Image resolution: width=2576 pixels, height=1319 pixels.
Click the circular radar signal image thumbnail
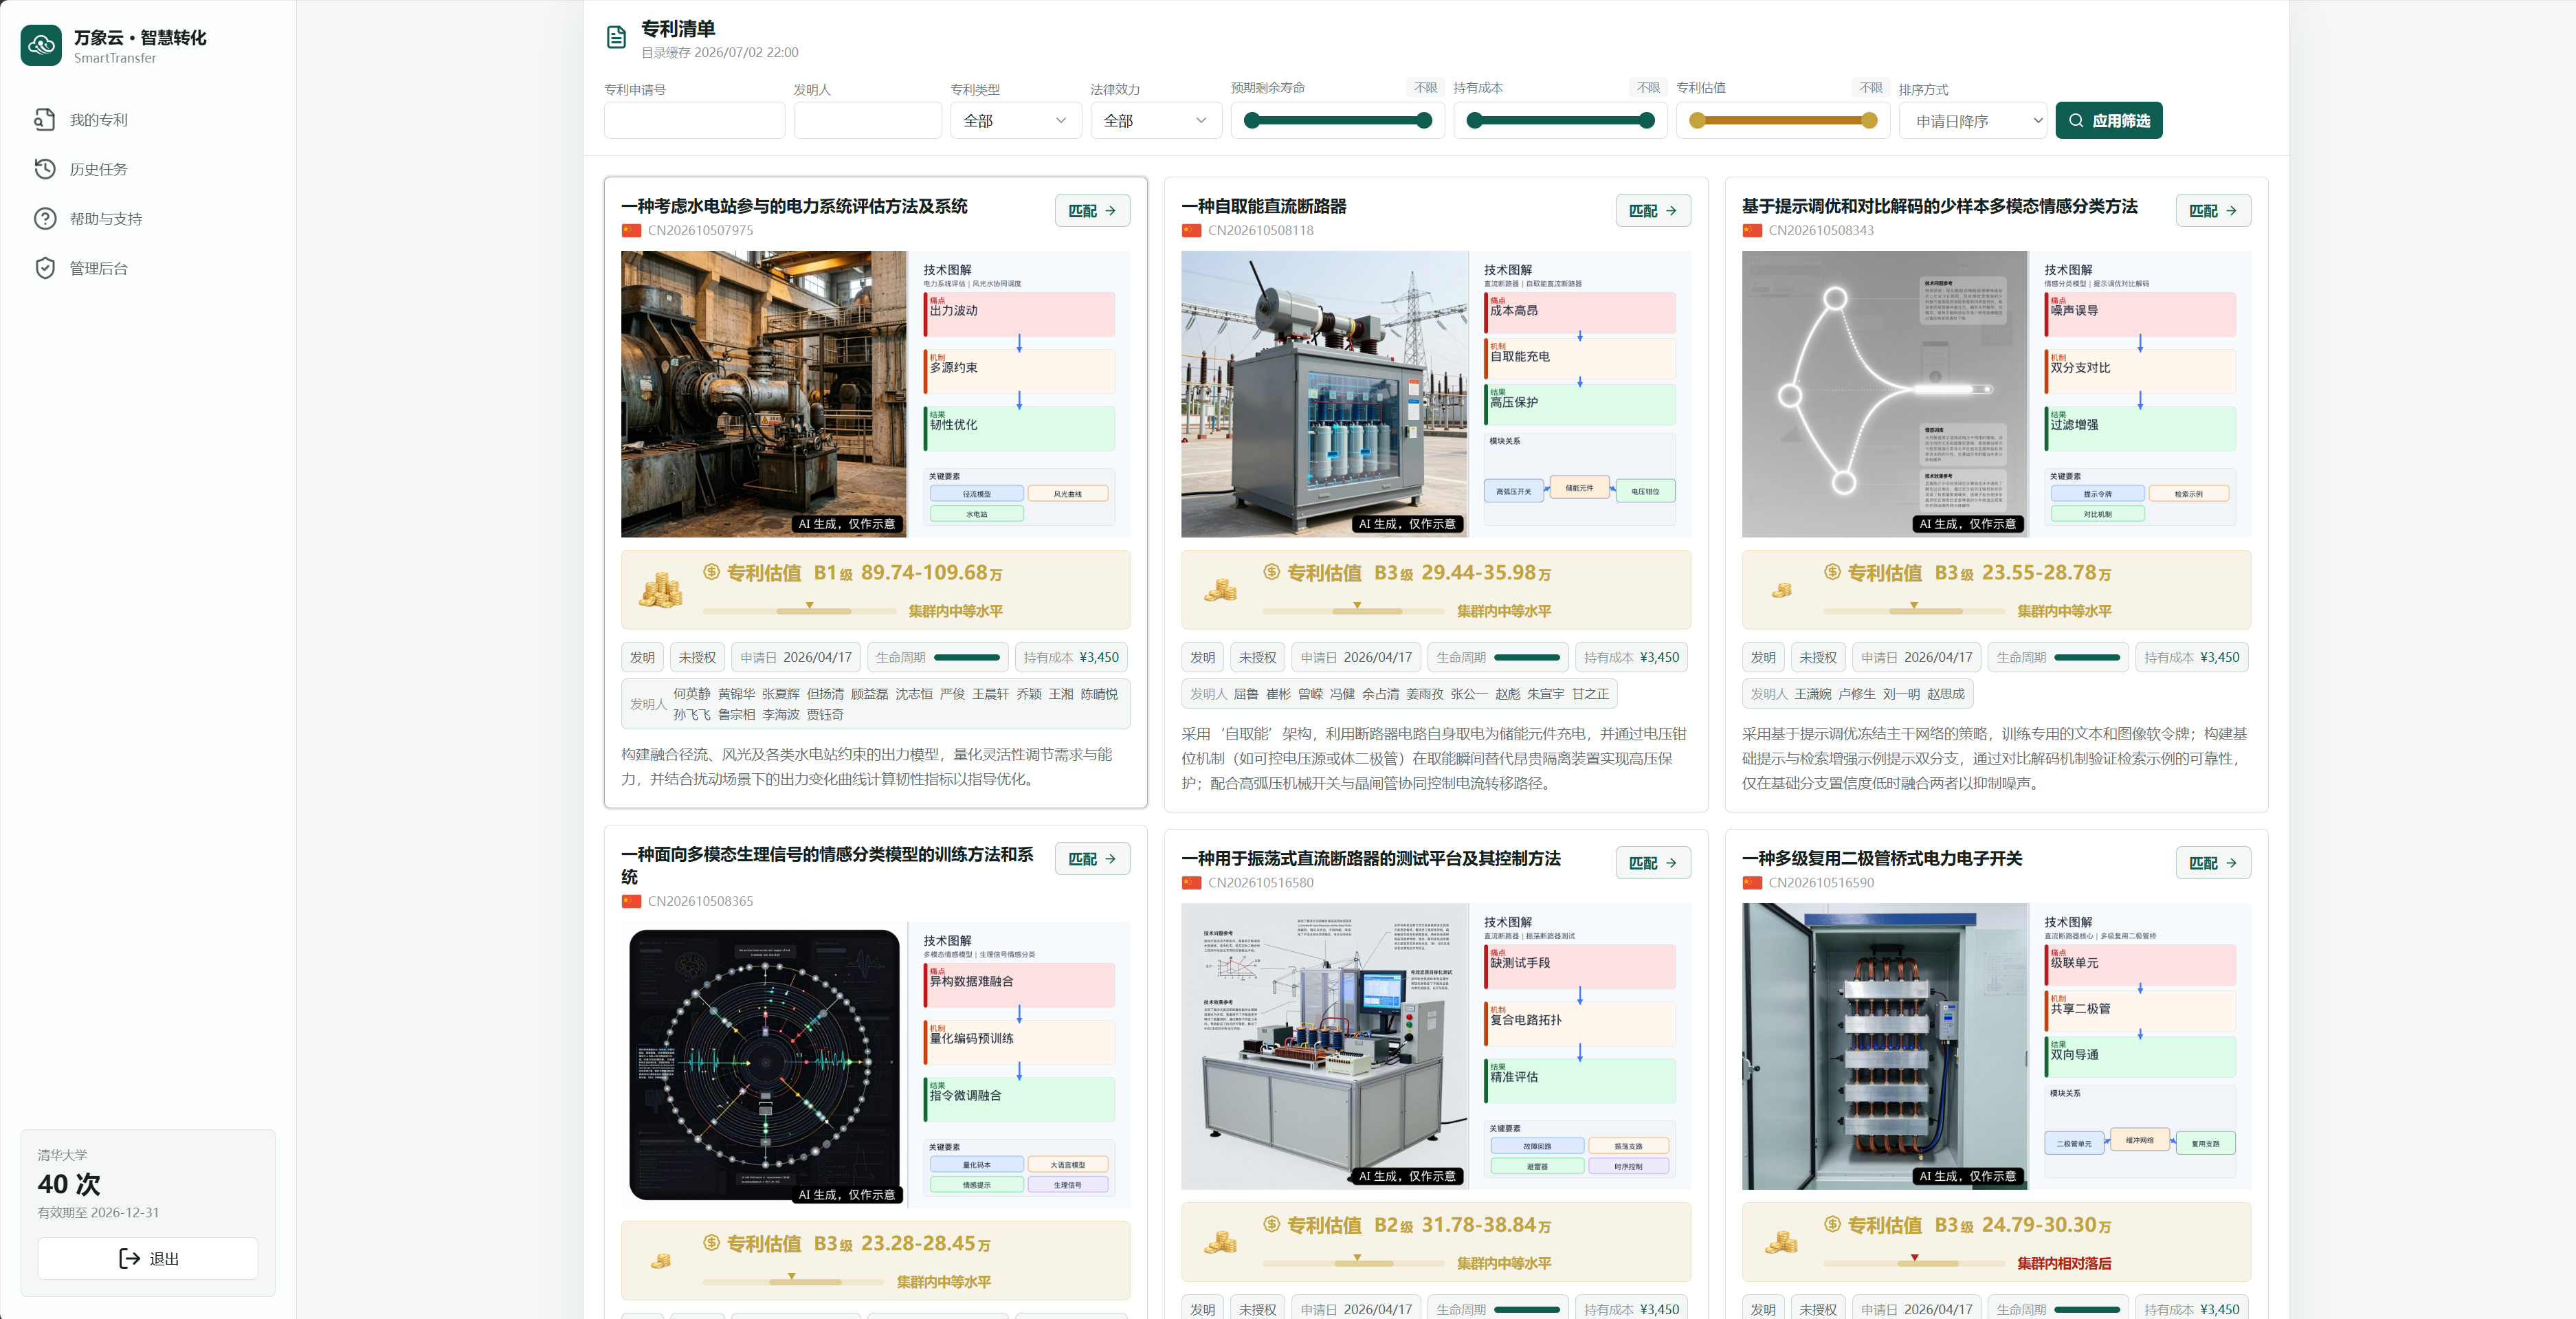coord(764,1065)
